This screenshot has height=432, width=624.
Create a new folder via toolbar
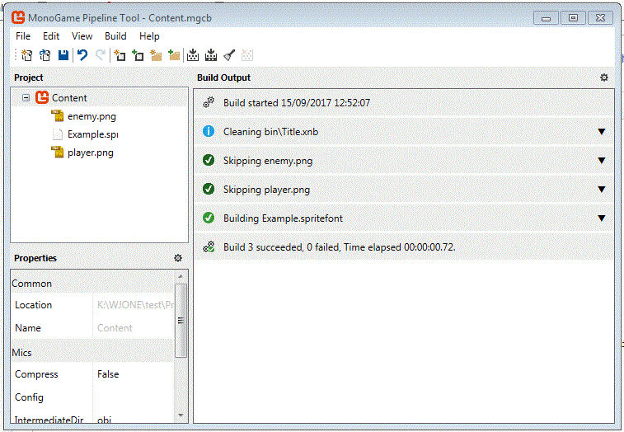click(156, 55)
